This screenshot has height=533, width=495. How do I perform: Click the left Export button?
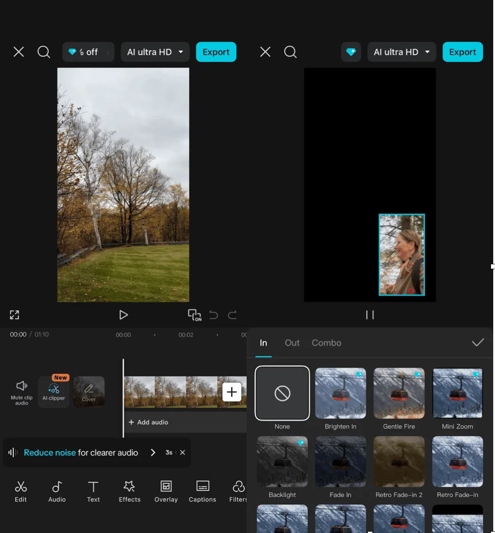[x=216, y=52]
